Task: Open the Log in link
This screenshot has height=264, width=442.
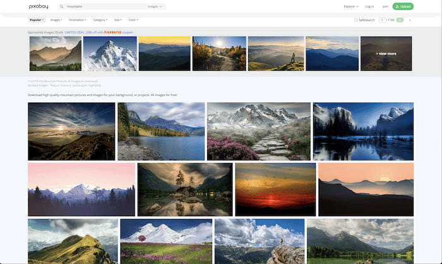Action: coord(369,6)
